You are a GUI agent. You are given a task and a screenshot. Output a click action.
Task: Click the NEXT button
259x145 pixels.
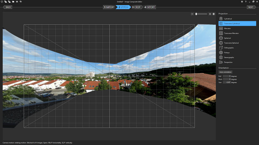(251, 7)
